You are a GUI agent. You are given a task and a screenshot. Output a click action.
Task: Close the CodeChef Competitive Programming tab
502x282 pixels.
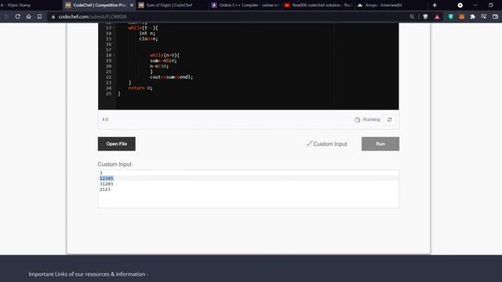[132, 5]
